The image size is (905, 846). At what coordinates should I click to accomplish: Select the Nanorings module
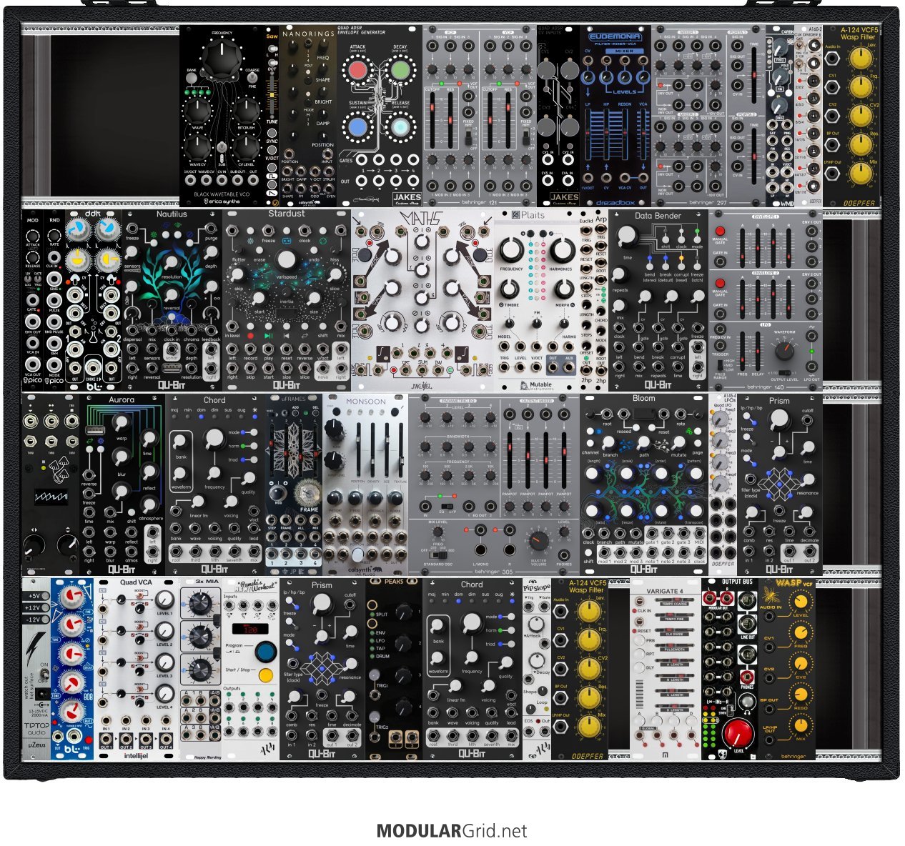pyautogui.click(x=307, y=116)
